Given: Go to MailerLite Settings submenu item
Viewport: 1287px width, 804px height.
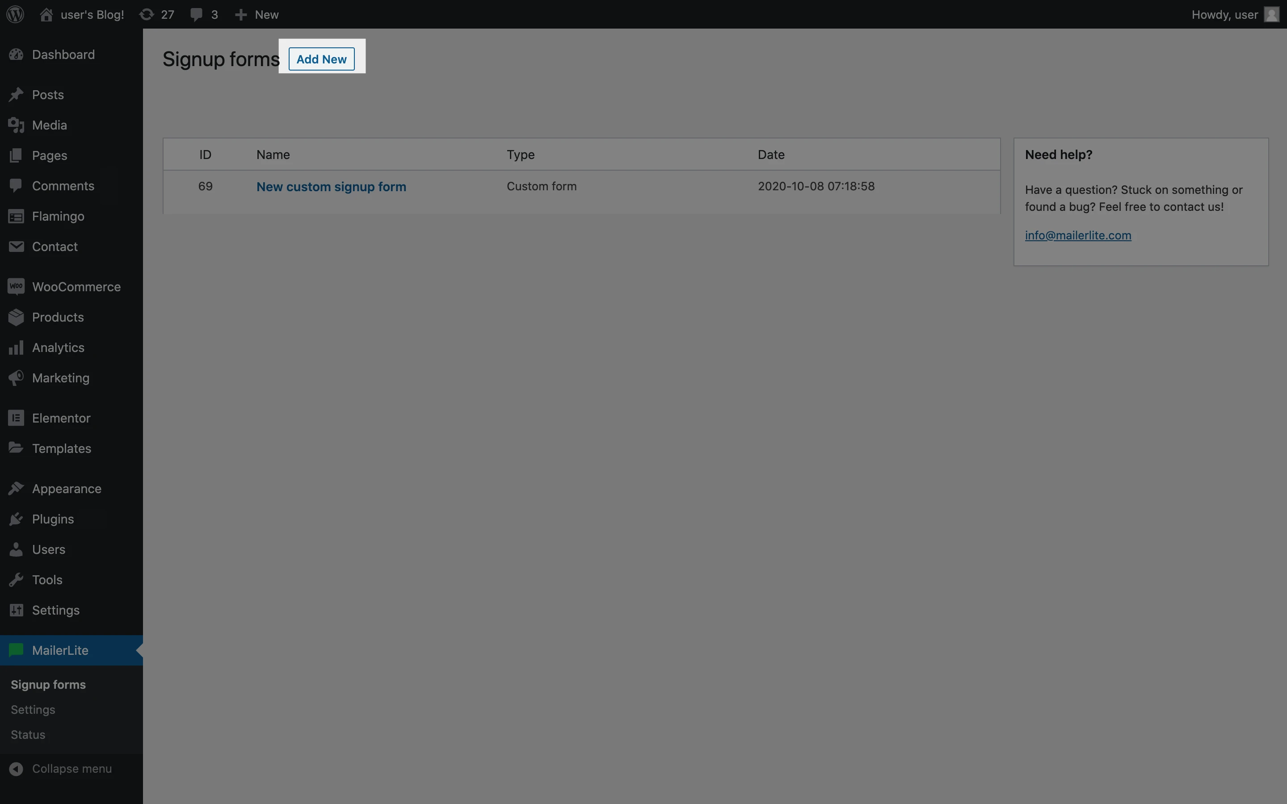Looking at the screenshot, I should (x=33, y=709).
